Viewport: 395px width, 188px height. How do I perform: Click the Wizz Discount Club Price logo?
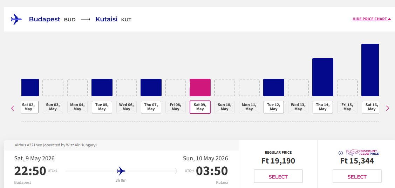coord(362,153)
